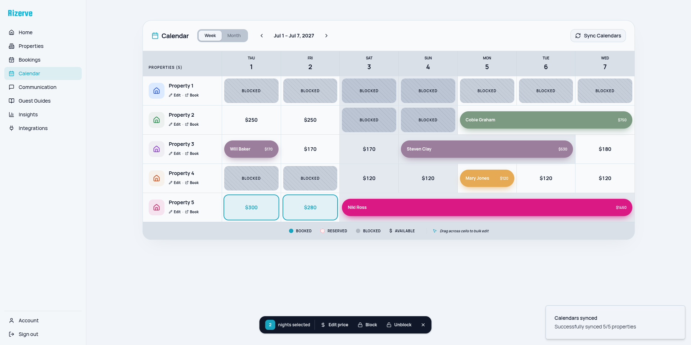This screenshot has width=691, height=345.
Task: Open the Will Baker booking
Action: click(x=251, y=149)
